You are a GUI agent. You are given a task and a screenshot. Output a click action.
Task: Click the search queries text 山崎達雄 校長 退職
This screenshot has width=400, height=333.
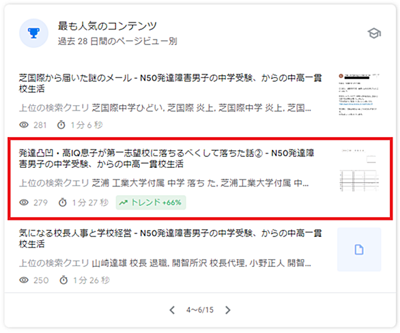pos(130,263)
